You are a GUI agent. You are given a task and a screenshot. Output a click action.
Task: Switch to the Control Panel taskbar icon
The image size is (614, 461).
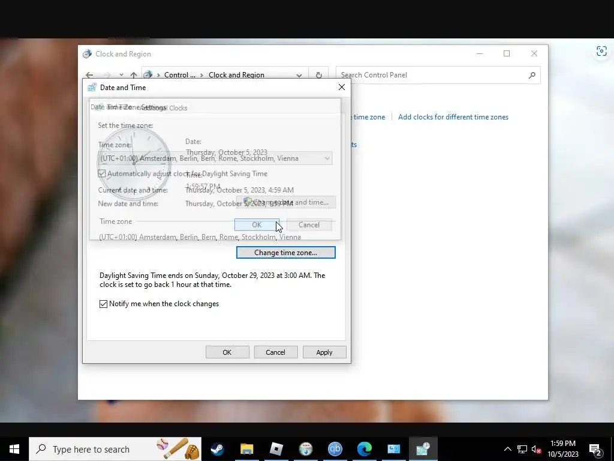click(x=393, y=449)
